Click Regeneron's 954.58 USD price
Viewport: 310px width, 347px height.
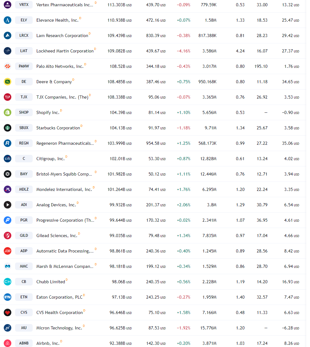click(x=156, y=143)
